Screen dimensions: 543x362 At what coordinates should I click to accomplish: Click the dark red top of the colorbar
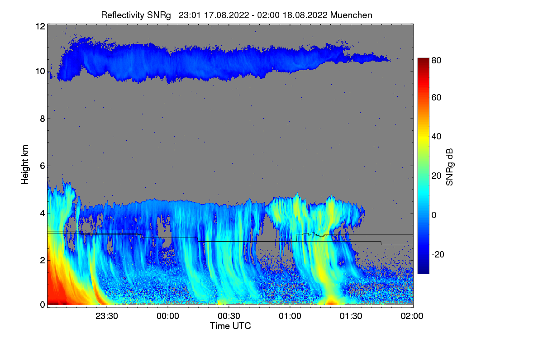pos(423,61)
